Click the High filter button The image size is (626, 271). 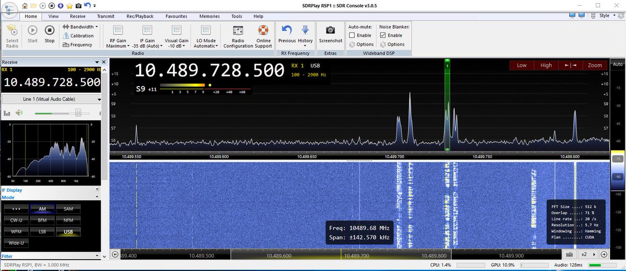click(546, 65)
